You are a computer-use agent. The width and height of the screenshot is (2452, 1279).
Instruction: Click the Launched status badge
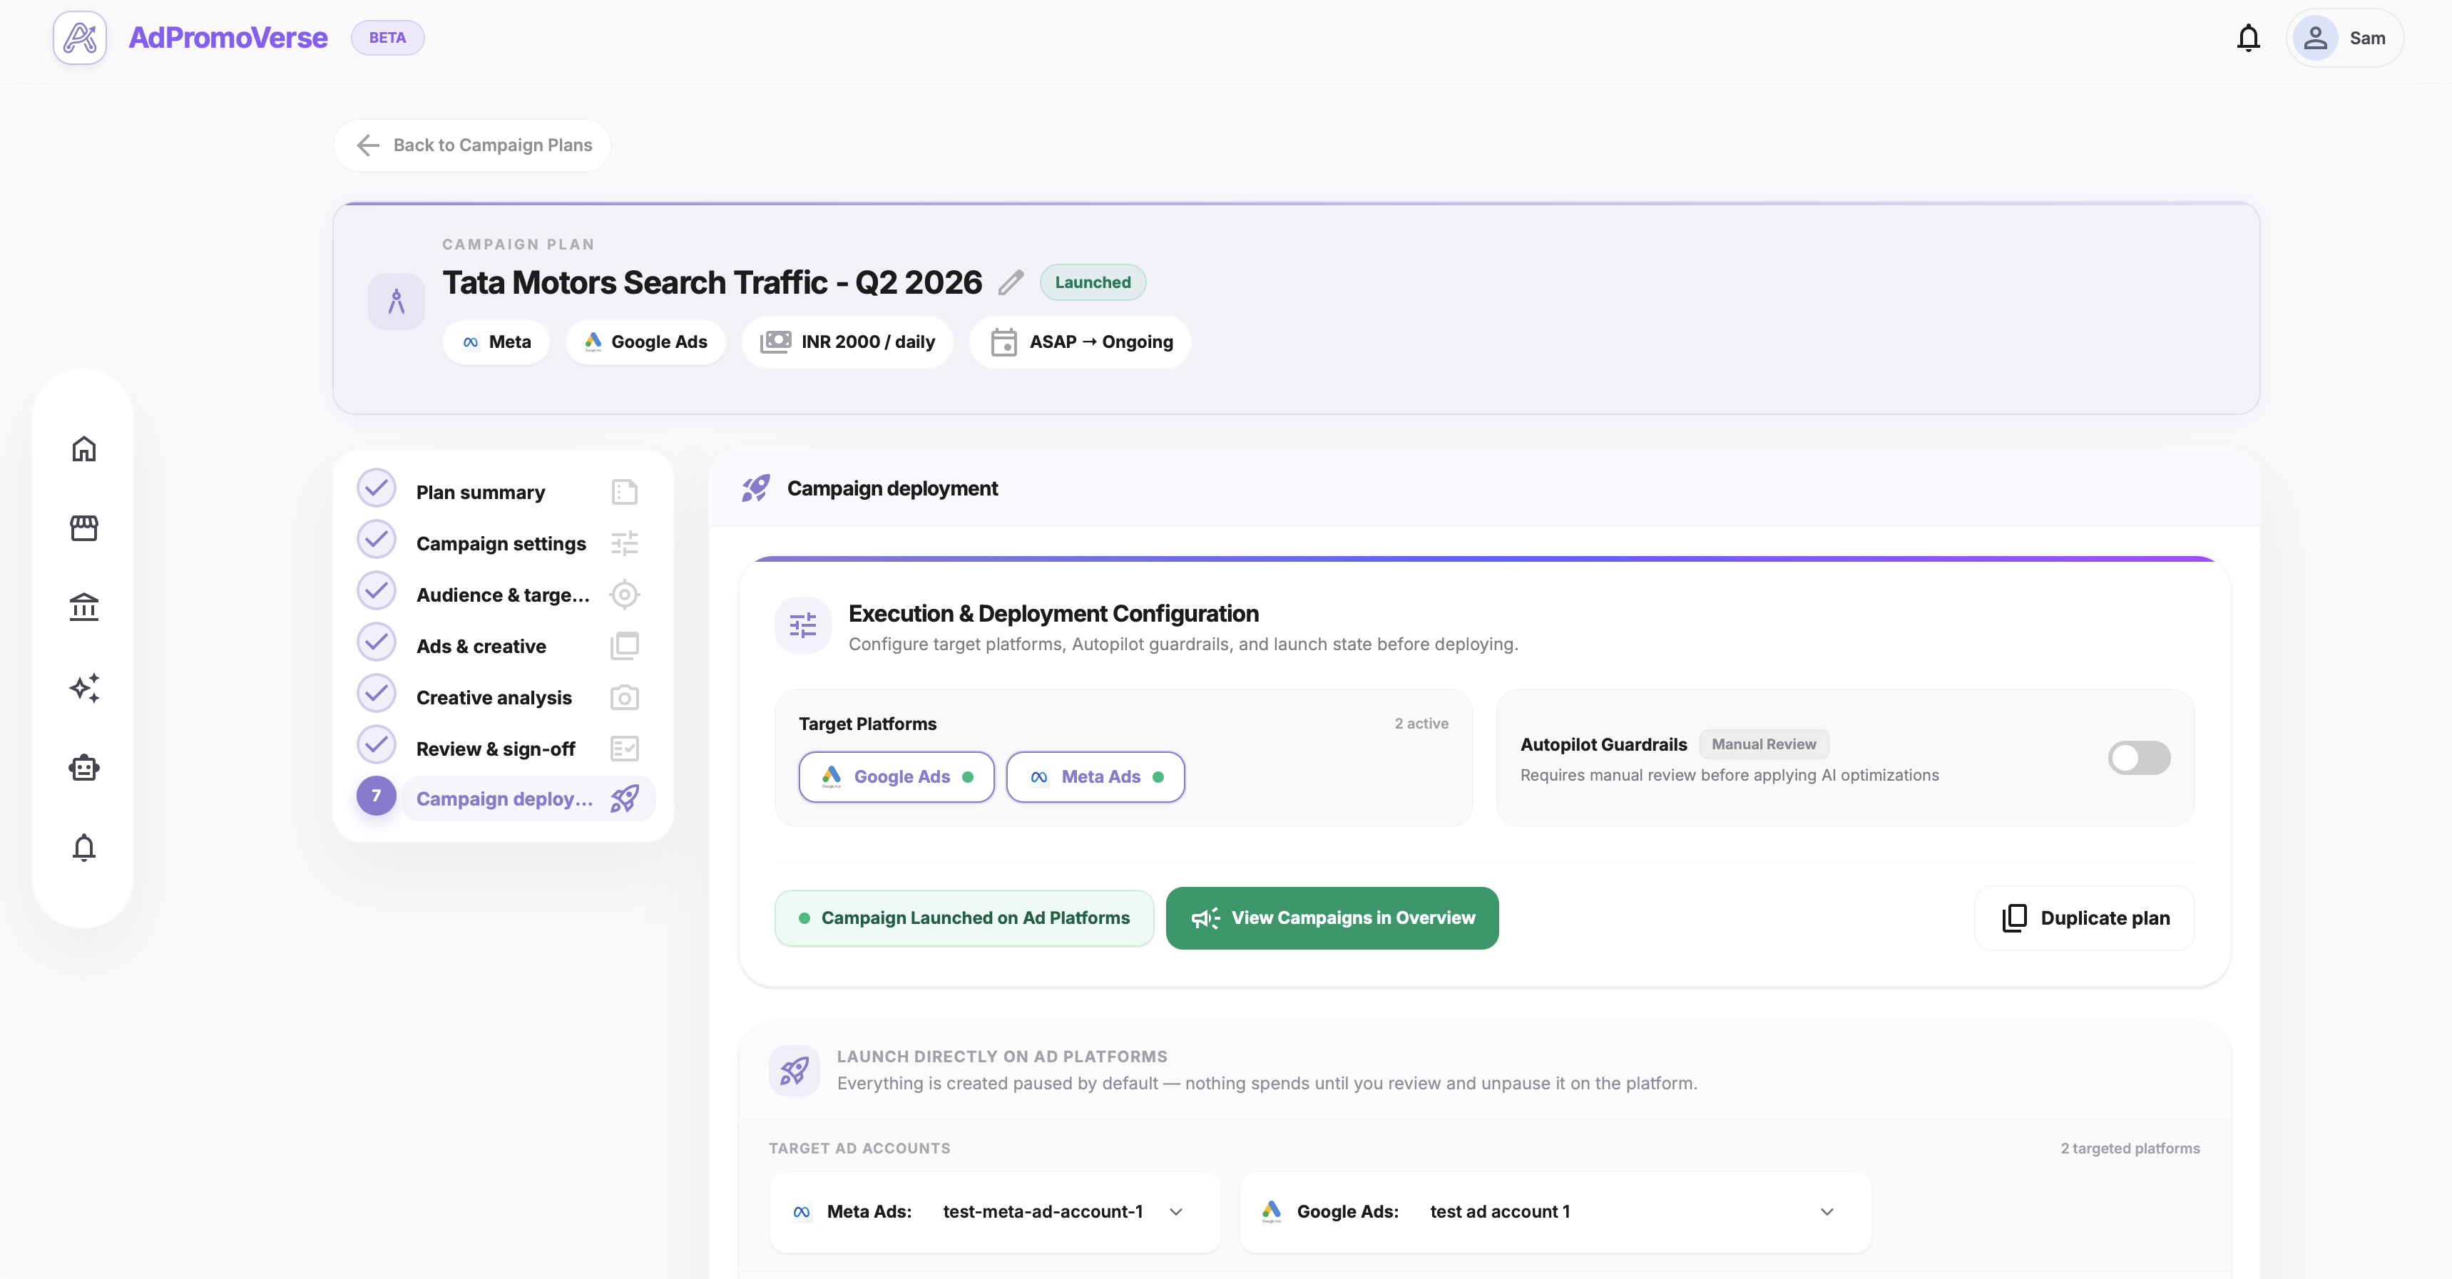point(1093,282)
